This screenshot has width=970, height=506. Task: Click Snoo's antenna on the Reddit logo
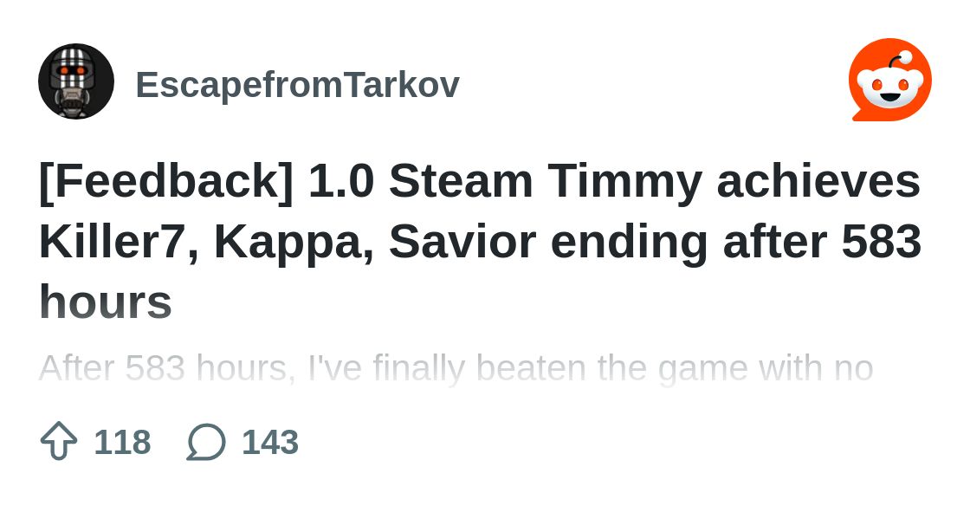coord(899,61)
